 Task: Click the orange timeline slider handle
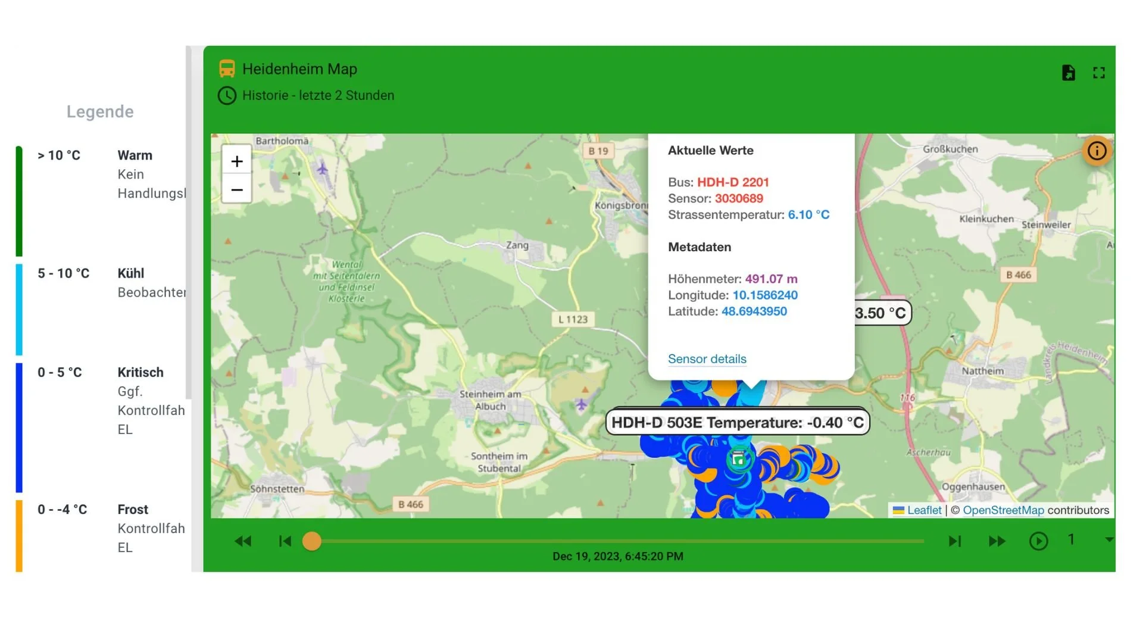pyautogui.click(x=312, y=541)
